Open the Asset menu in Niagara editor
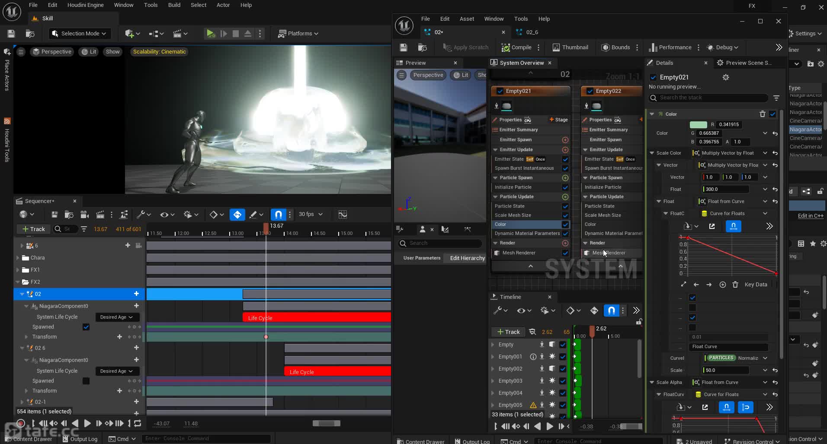This screenshot has width=827, height=444. click(467, 19)
